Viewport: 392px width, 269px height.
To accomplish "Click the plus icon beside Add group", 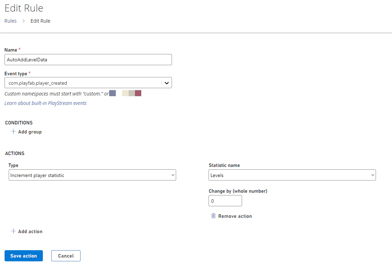I will 14,132.
